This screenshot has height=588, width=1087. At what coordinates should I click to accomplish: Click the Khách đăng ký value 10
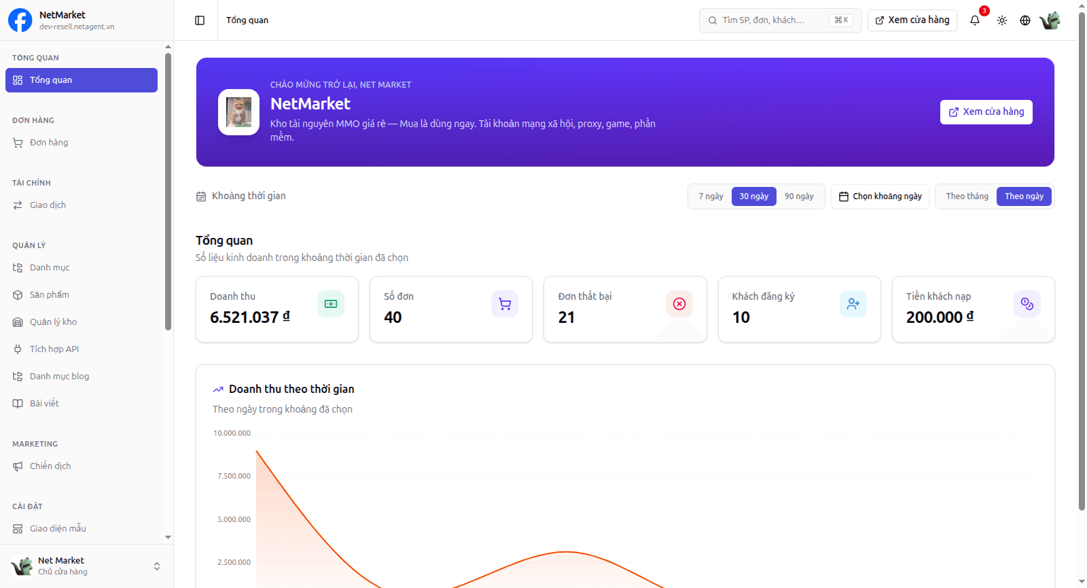click(x=741, y=317)
